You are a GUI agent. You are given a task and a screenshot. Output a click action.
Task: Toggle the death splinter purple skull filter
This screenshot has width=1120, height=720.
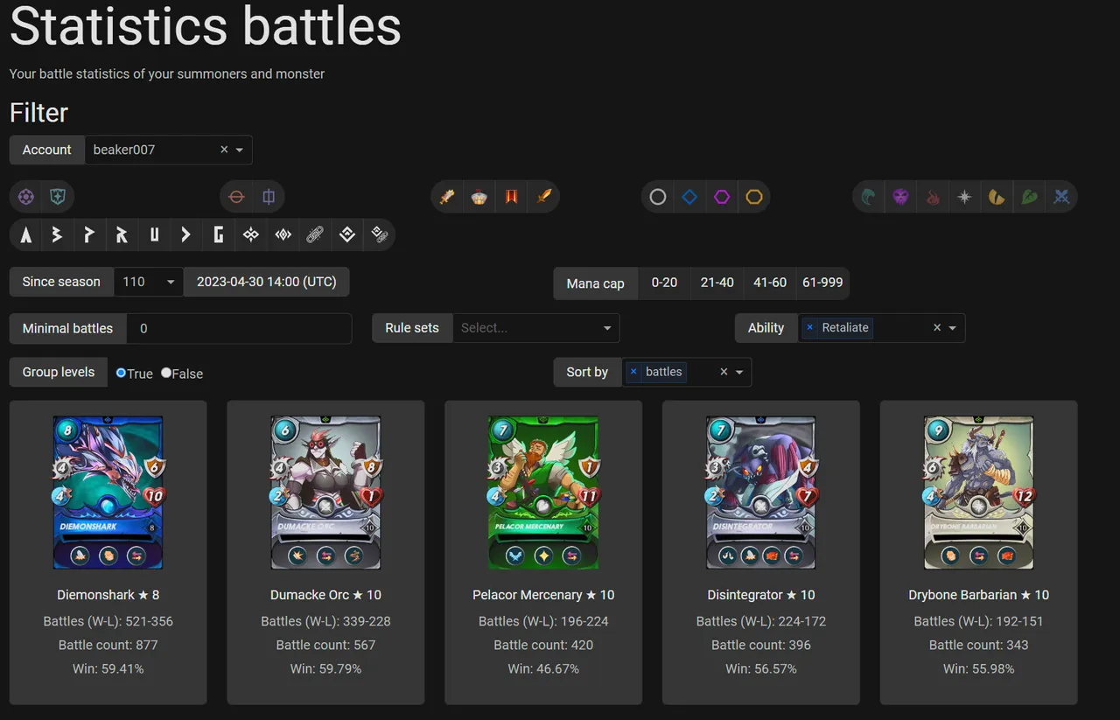[900, 197]
